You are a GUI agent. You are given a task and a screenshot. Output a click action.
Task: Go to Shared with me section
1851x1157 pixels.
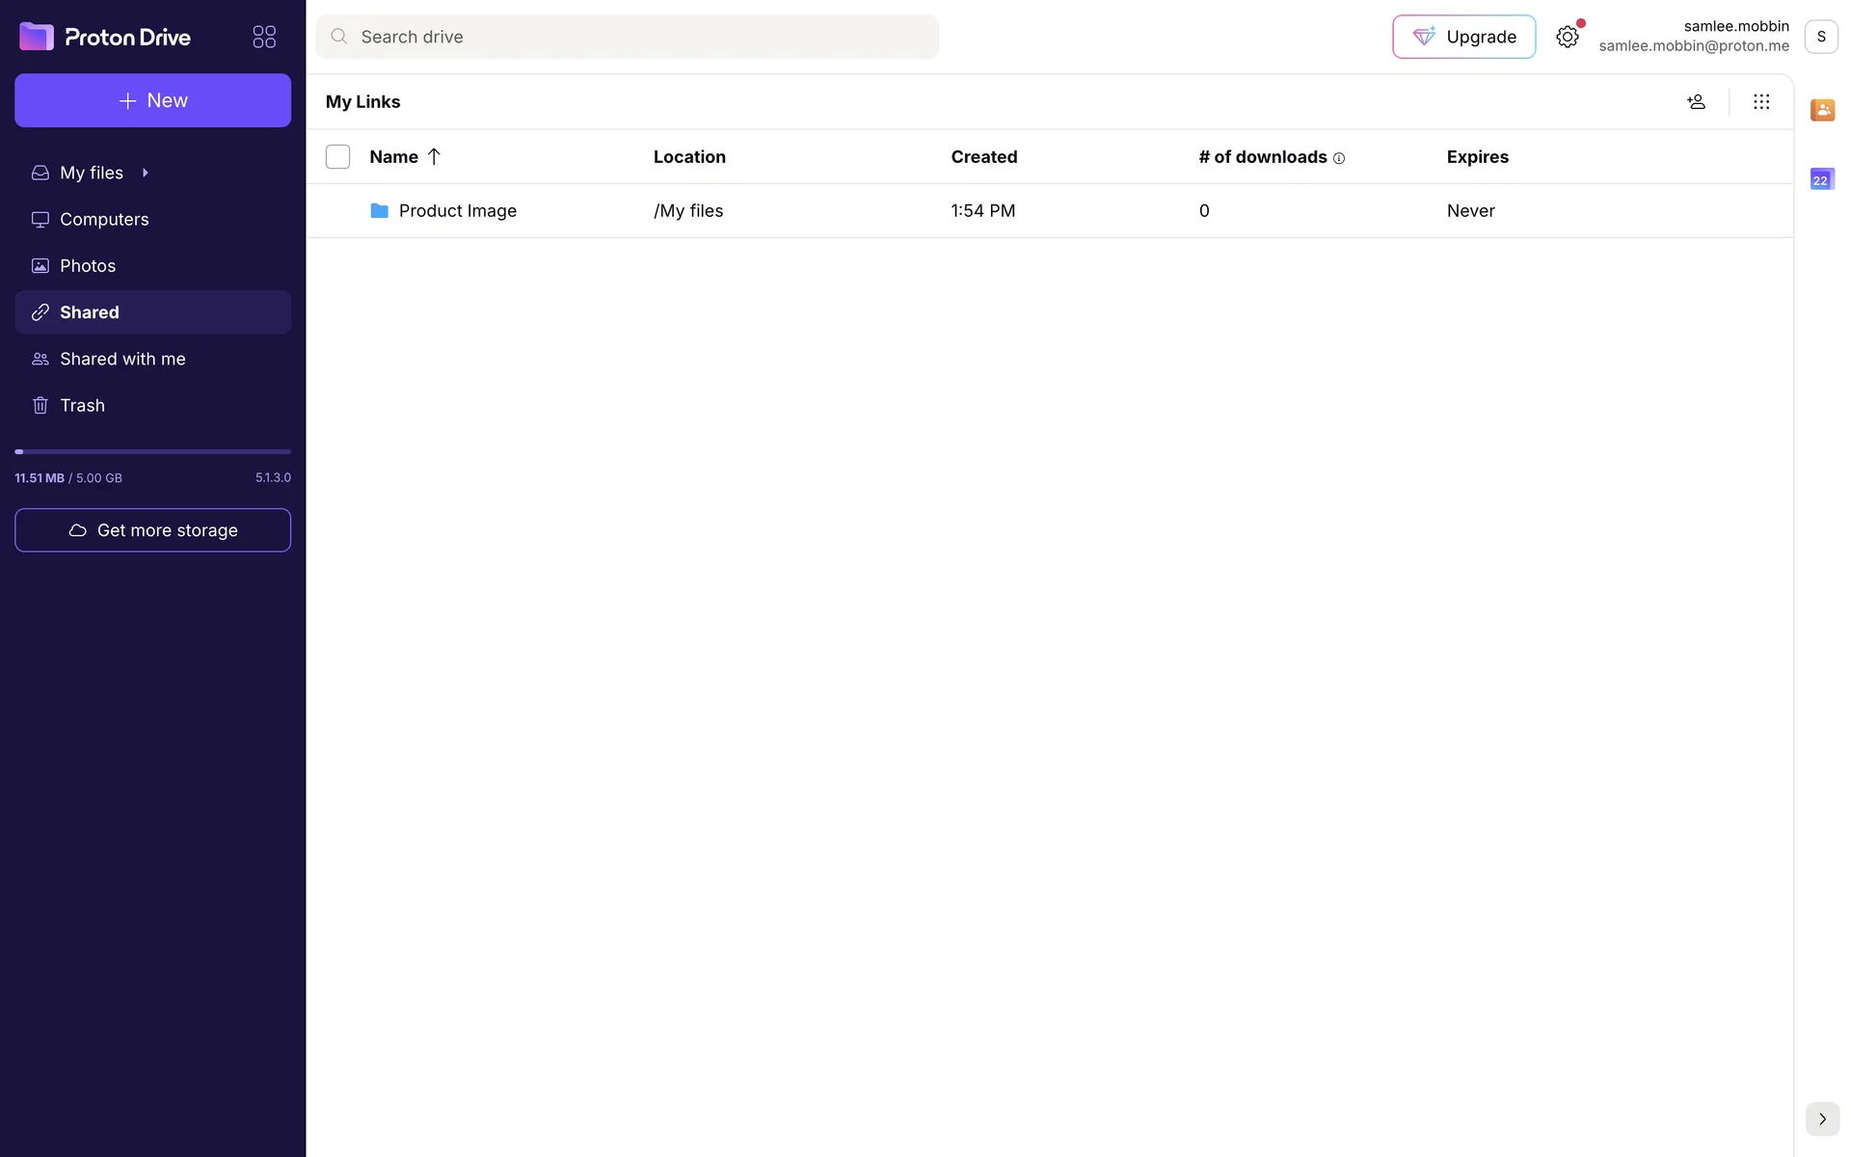point(122,359)
